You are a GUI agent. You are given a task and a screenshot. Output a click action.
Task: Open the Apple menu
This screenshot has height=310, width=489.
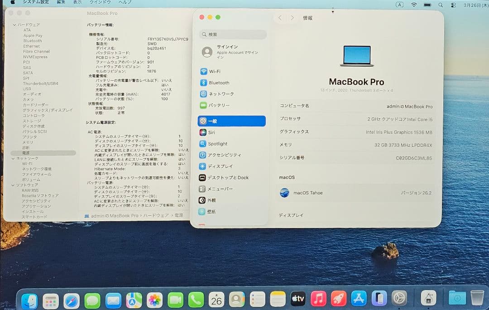pos(13,2)
